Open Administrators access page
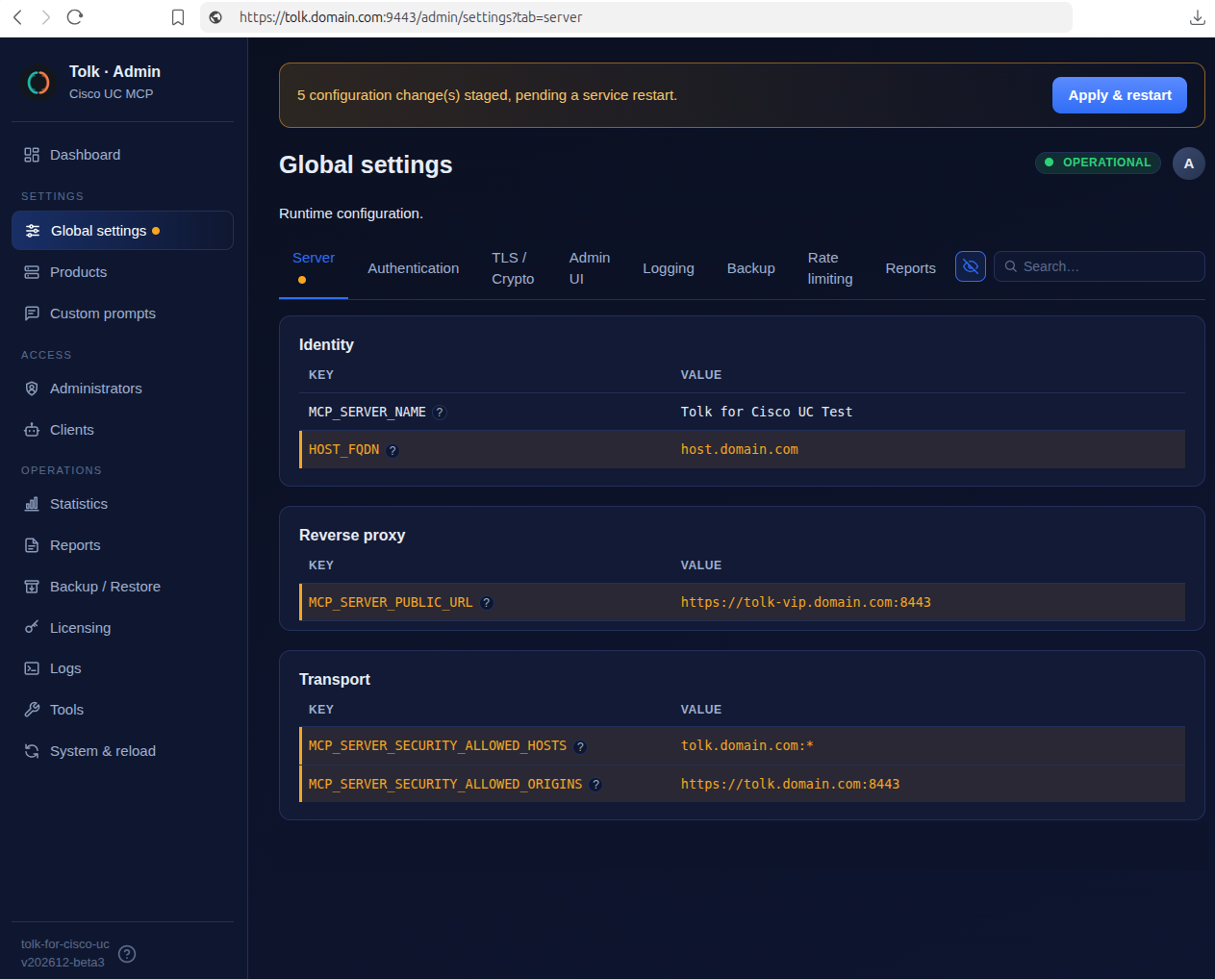The height and width of the screenshot is (979, 1215). click(x=122, y=389)
